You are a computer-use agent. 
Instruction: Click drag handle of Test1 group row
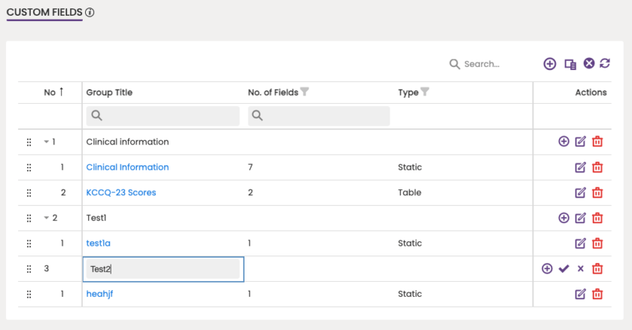click(x=29, y=219)
